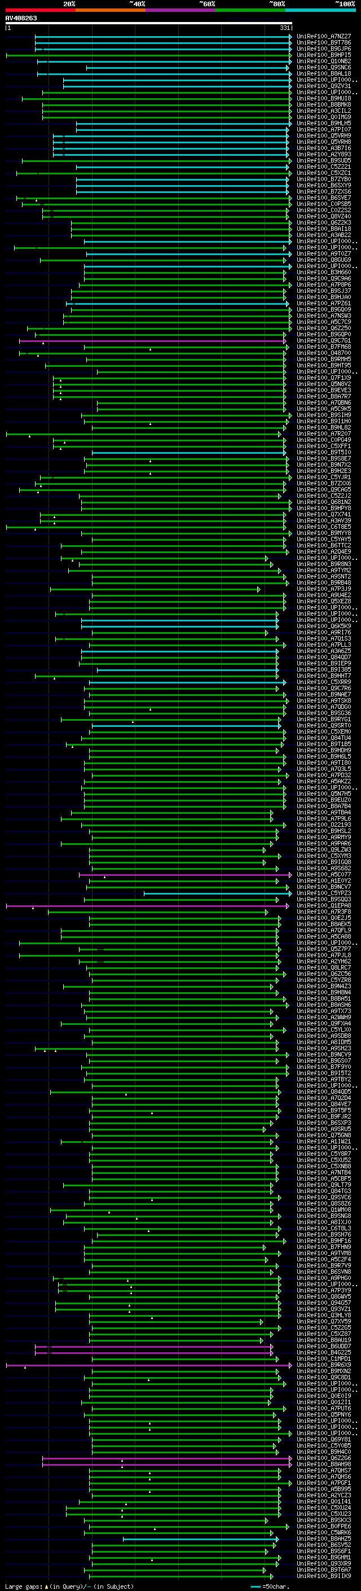Click the UniRef100_C5XRR9 label

click(x=323, y=682)
